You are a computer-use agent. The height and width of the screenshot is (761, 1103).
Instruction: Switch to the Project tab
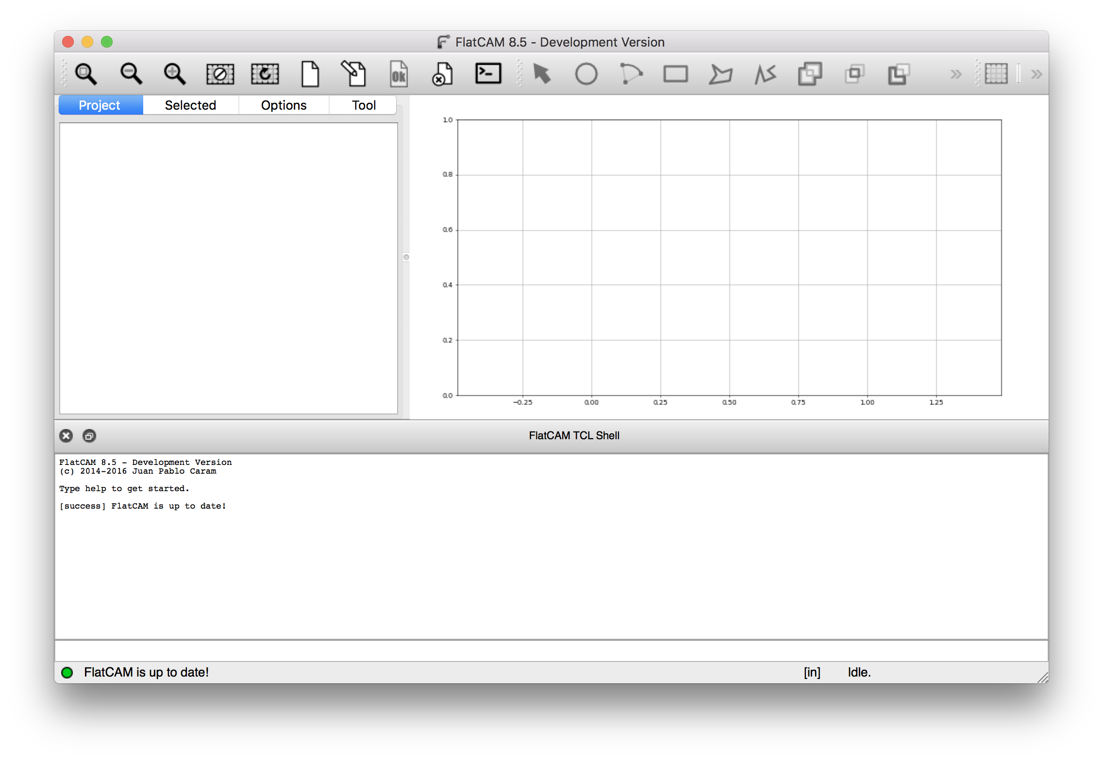[100, 105]
